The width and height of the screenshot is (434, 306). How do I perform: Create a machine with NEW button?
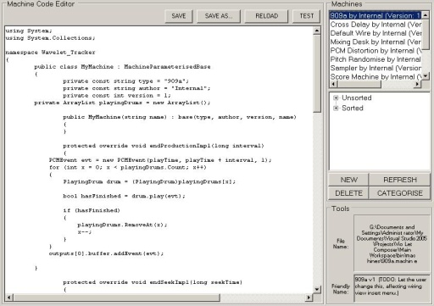(x=348, y=180)
